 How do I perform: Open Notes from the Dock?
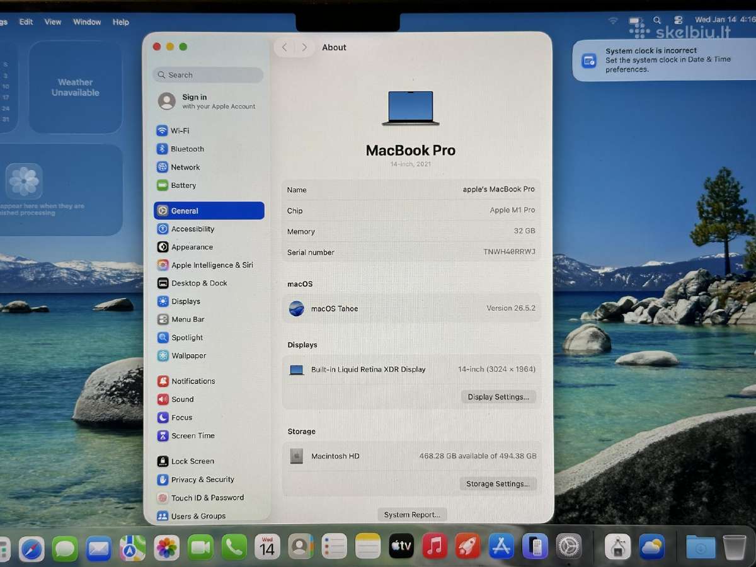368,546
